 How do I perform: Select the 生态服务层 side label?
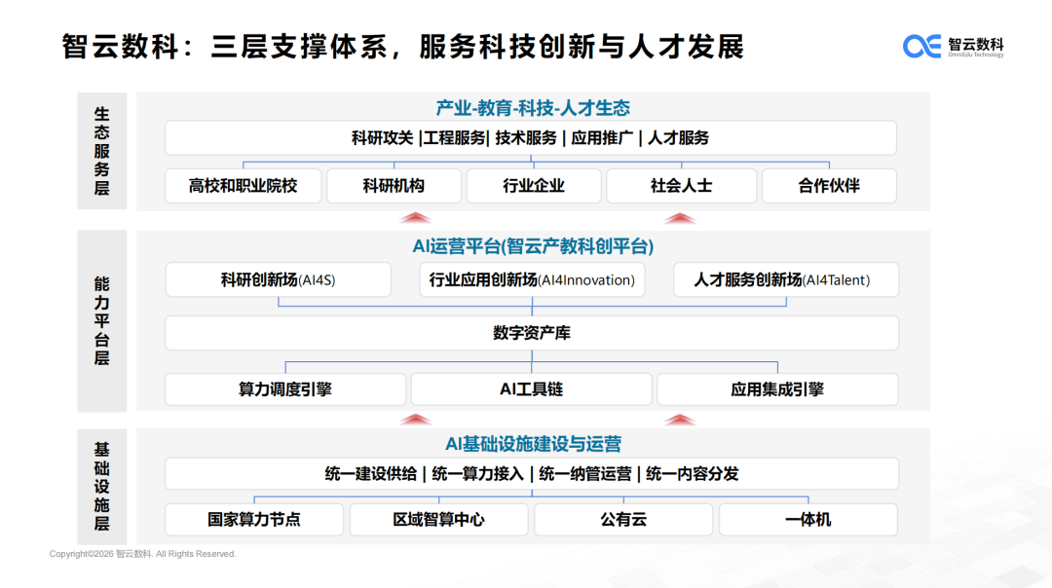102,151
